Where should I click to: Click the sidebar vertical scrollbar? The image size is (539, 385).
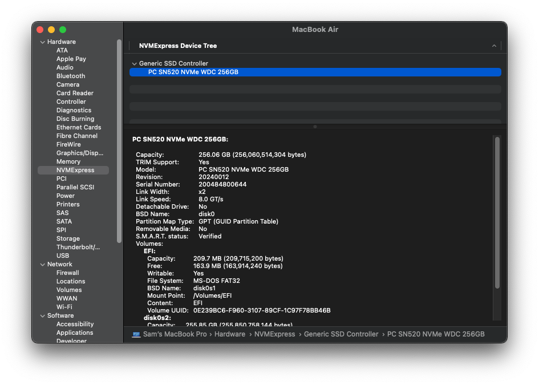click(119, 141)
